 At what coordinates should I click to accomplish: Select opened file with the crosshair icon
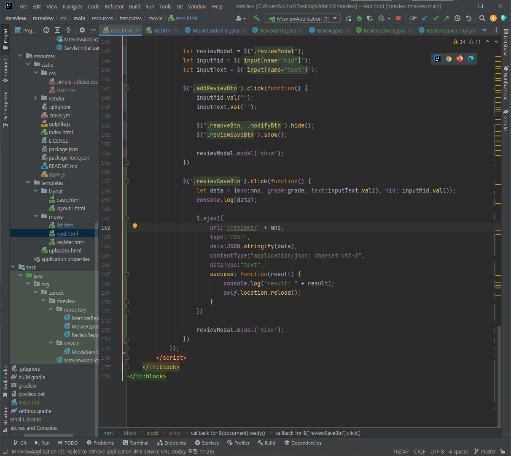tap(46, 30)
